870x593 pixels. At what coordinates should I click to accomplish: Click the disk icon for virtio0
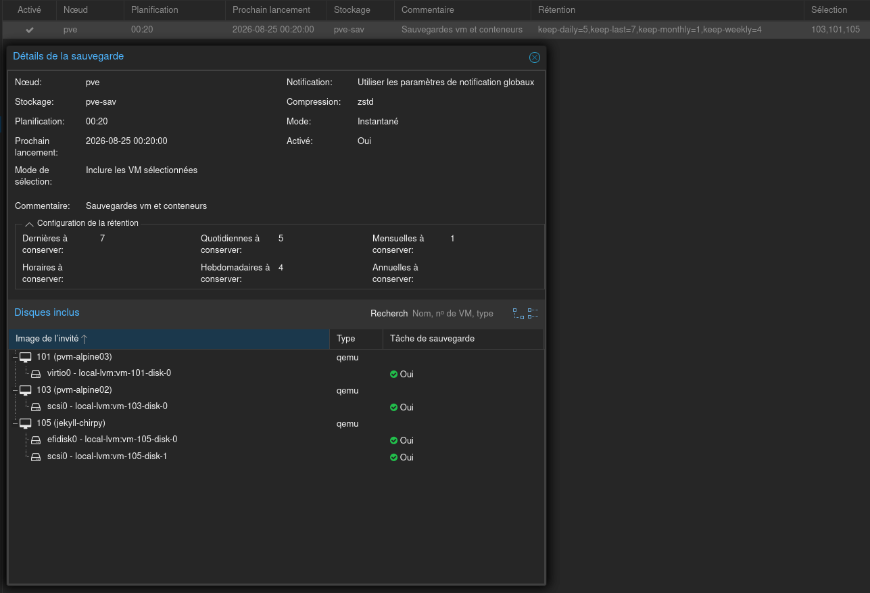[x=37, y=373]
